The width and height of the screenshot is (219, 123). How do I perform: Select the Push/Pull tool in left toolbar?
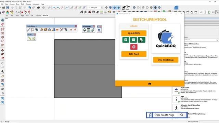pyautogui.click(x=2, y=50)
